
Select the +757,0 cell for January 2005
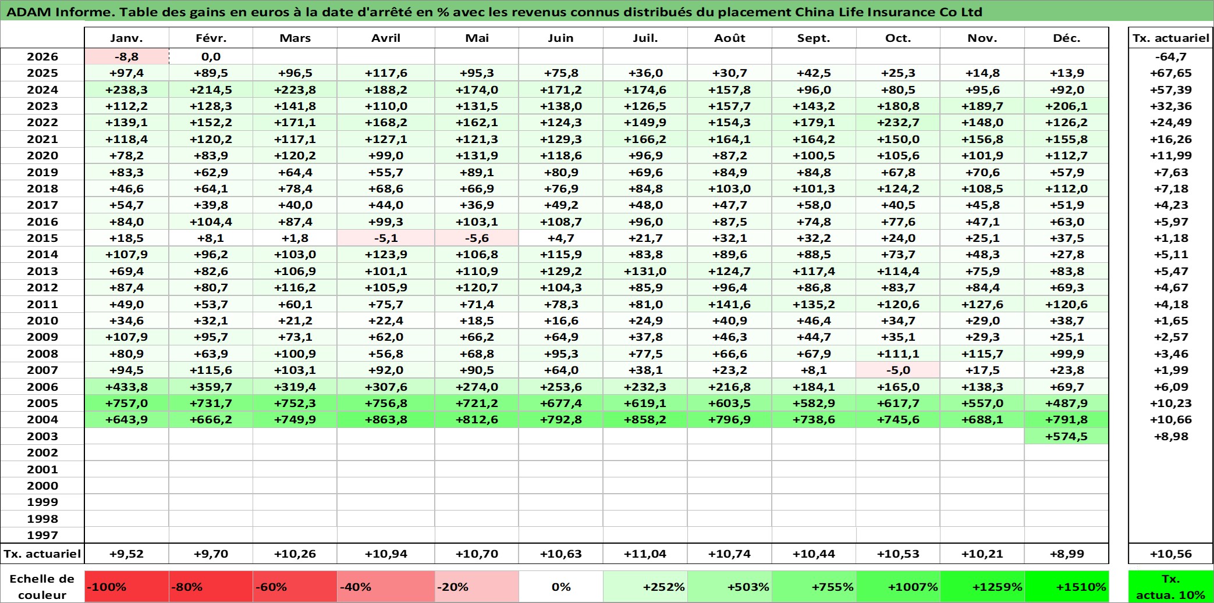[x=126, y=403]
